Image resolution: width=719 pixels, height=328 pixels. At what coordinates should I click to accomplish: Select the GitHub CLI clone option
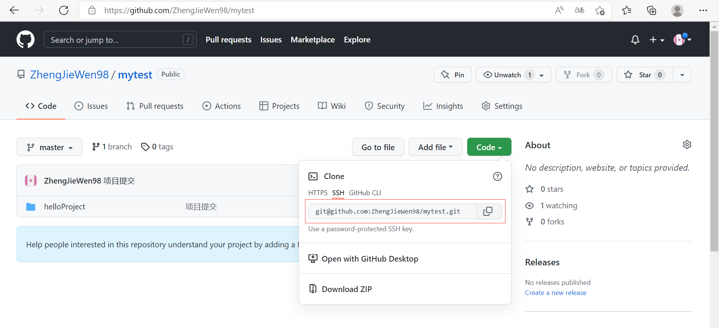click(x=365, y=193)
